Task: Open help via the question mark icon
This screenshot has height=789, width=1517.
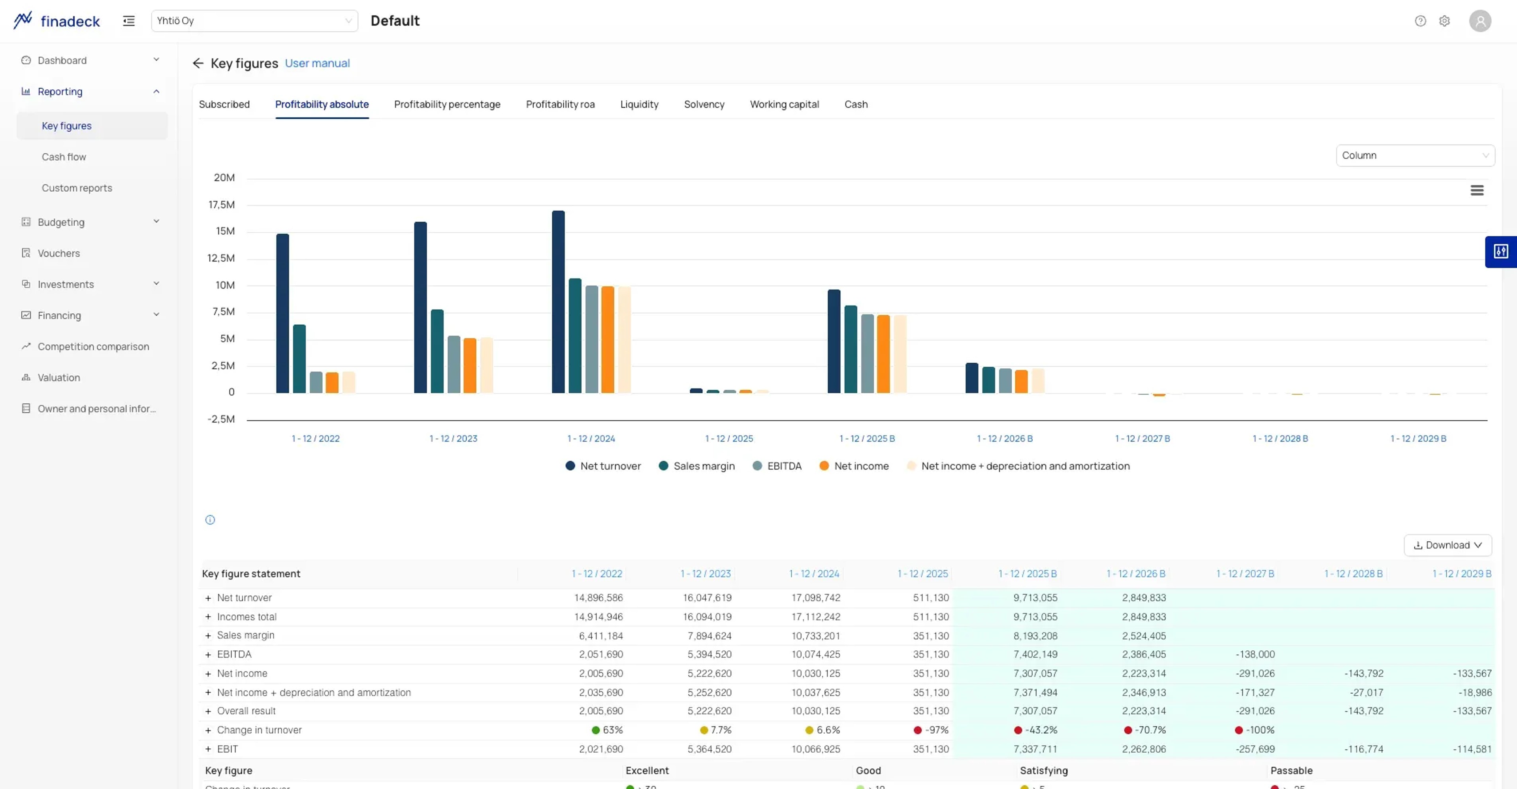Action: [x=1421, y=21]
